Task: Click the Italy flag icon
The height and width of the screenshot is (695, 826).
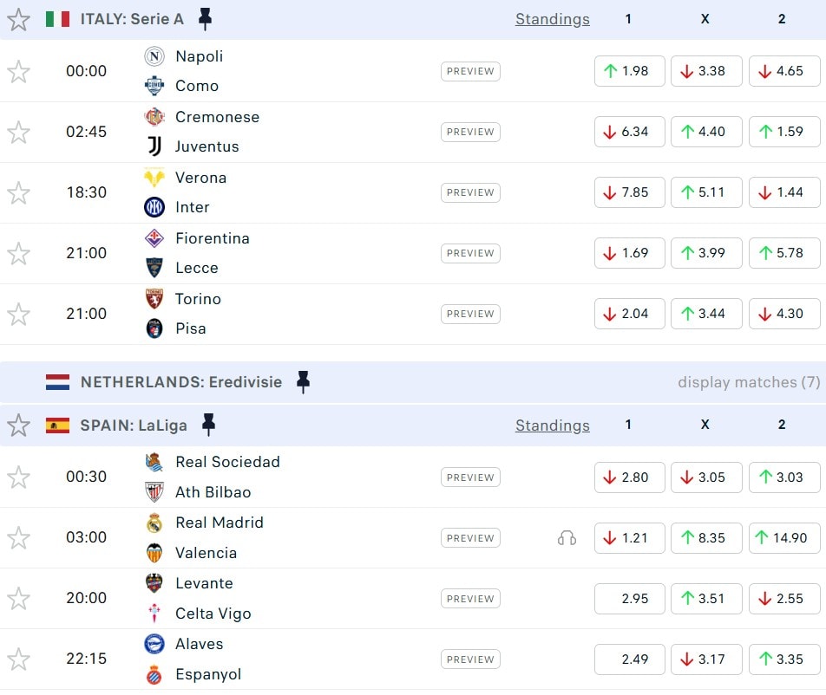Action: (x=57, y=19)
